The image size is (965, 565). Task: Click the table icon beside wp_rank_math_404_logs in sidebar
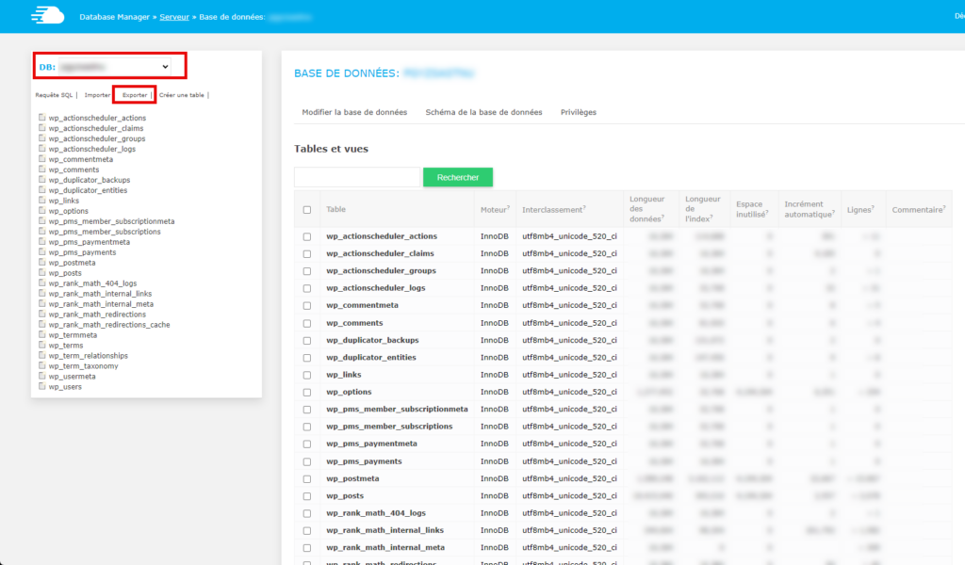click(x=41, y=282)
